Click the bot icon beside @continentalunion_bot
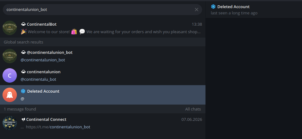 (x=23, y=52)
